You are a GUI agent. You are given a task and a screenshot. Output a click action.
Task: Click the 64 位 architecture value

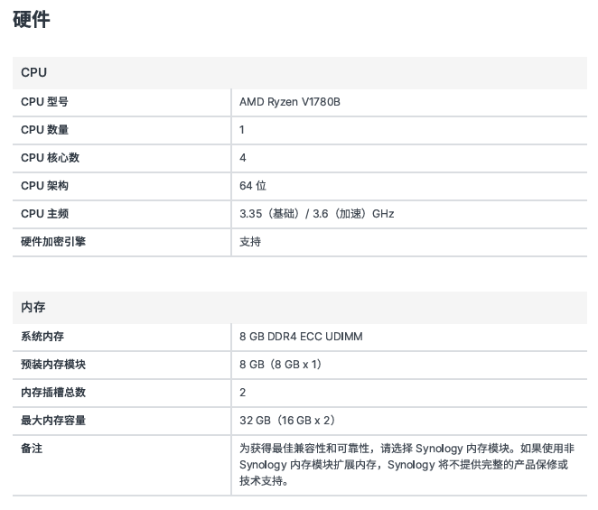coord(253,186)
